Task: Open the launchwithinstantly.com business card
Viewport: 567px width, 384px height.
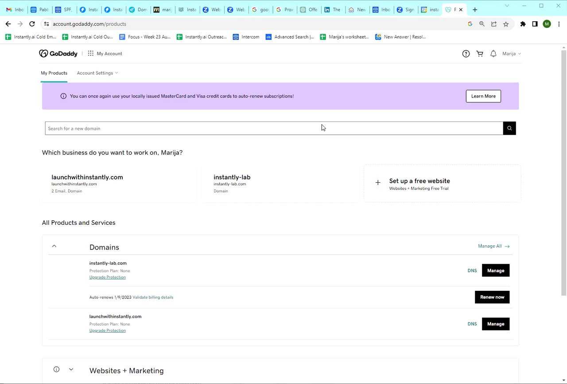Action: click(119, 184)
